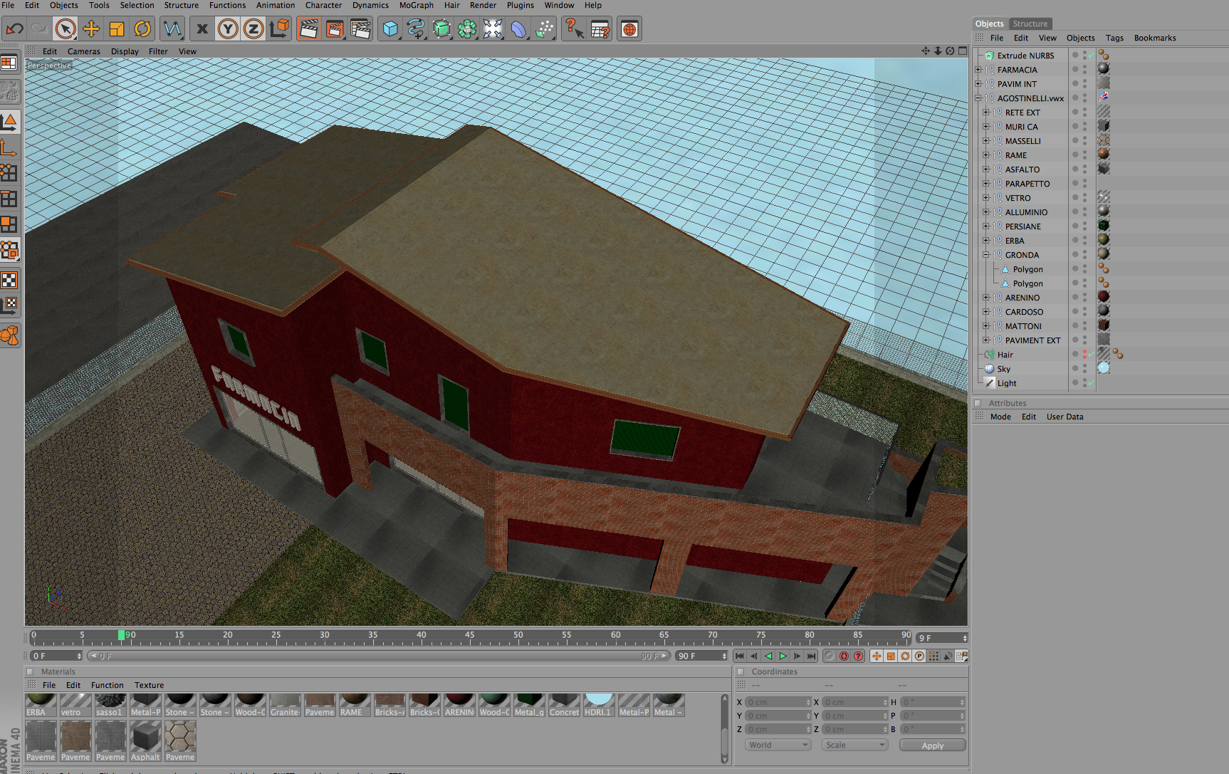Play animation forward in timeline
The image size is (1229, 774).
click(783, 657)
